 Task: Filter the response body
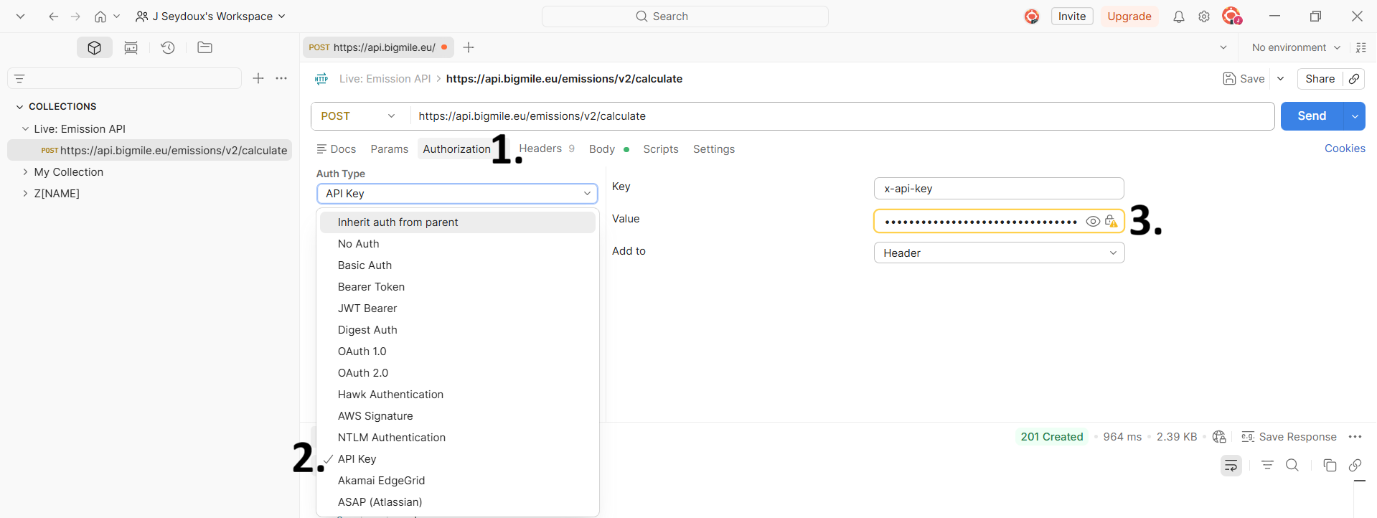(x=1268, y=465)
